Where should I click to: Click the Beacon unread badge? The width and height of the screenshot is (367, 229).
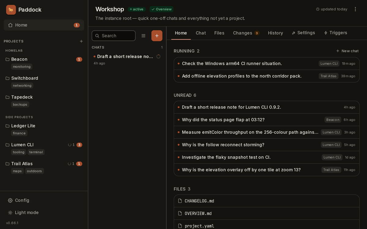point(79,59)
